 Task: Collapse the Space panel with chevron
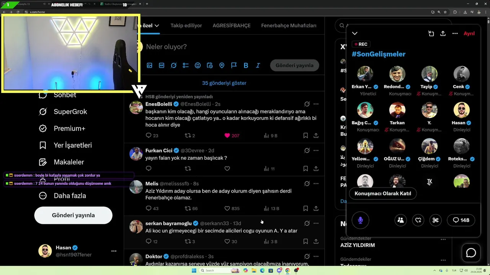355,34
